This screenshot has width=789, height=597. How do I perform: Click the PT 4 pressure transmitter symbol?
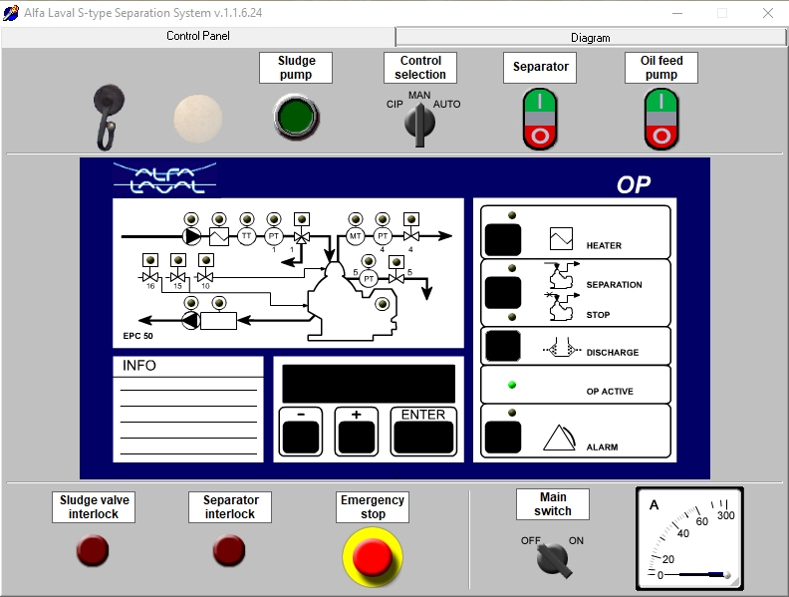click(x=383, y=236)
